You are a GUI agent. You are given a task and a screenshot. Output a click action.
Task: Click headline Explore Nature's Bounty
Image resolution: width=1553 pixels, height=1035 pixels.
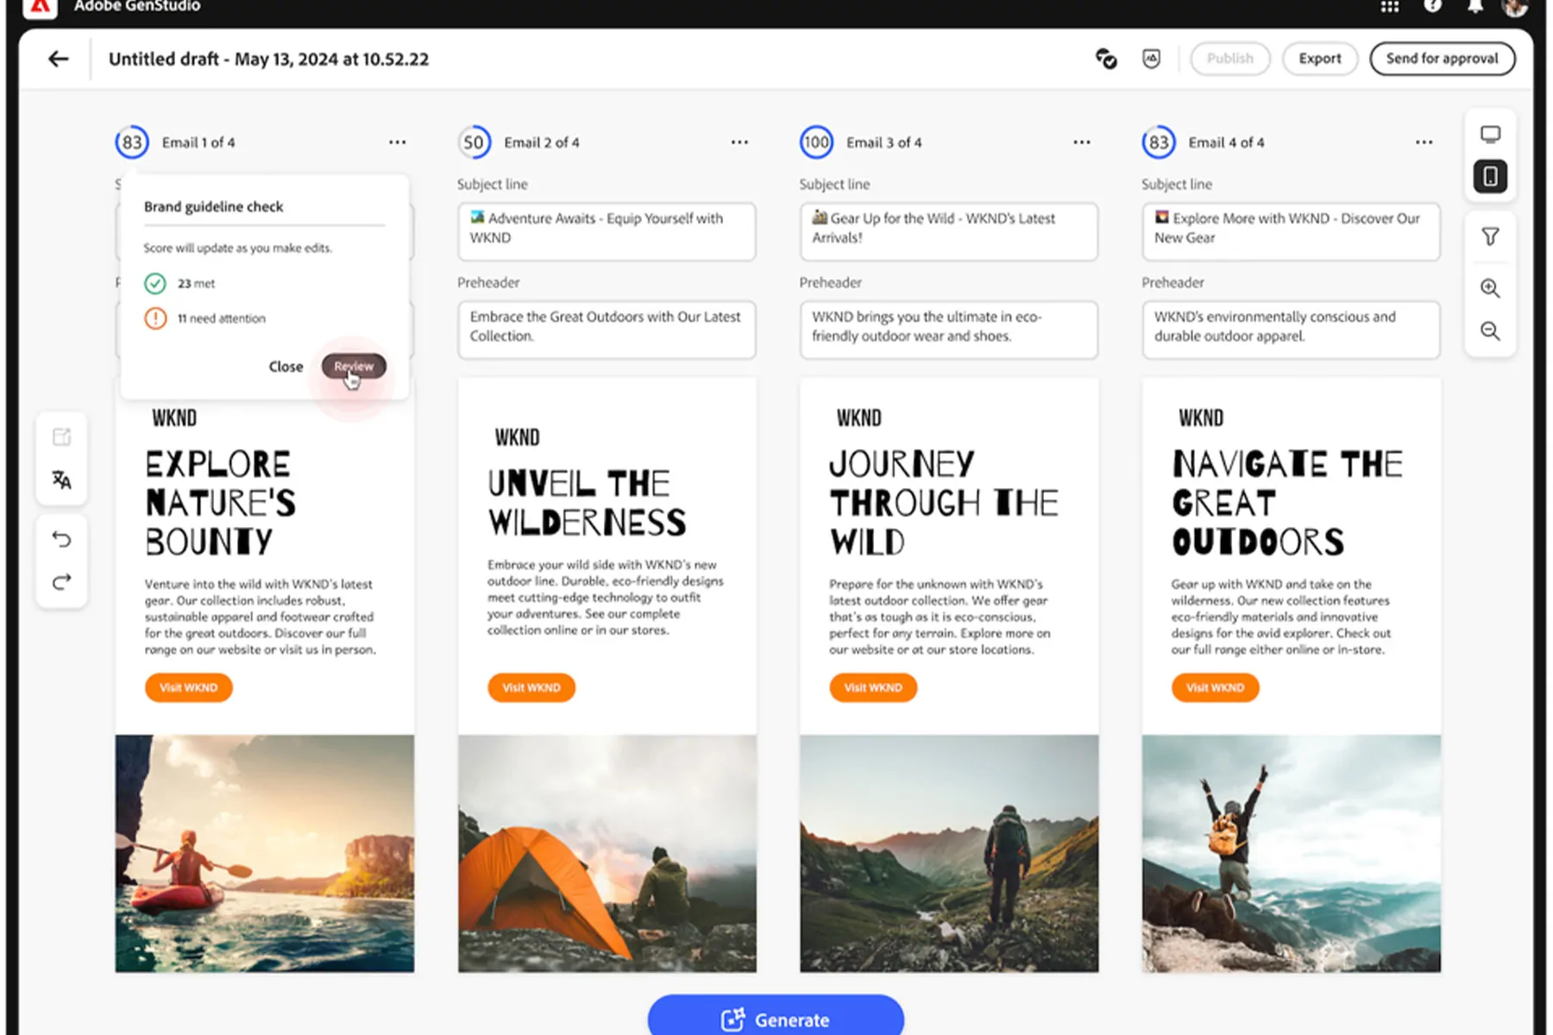point(220,503)
